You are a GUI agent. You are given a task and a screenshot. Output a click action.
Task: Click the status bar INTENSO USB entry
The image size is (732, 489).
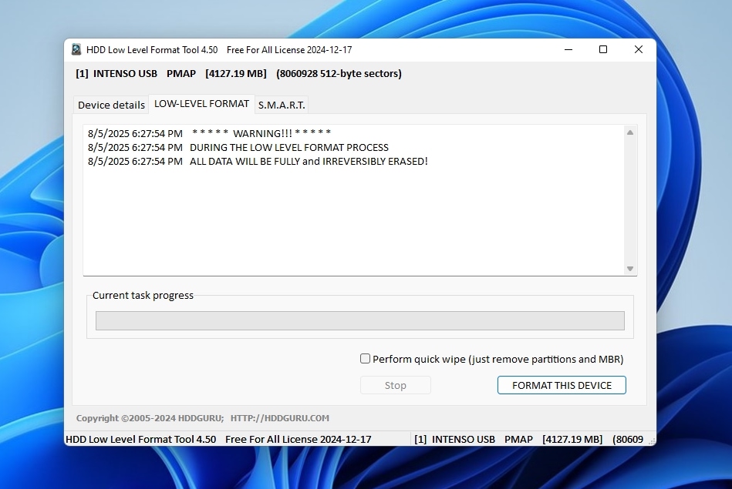tap(528, 439)
